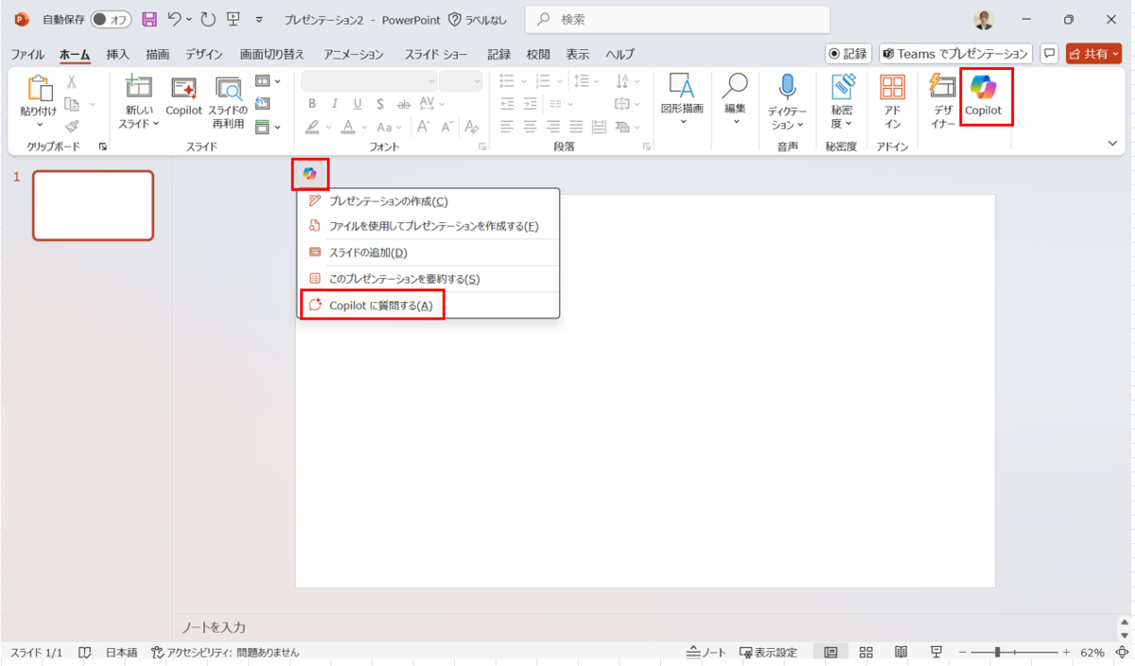Toggle Strikethrough formatting
Image resolution: width=1135 pixels, height=666 pixels.
(404, 104)
